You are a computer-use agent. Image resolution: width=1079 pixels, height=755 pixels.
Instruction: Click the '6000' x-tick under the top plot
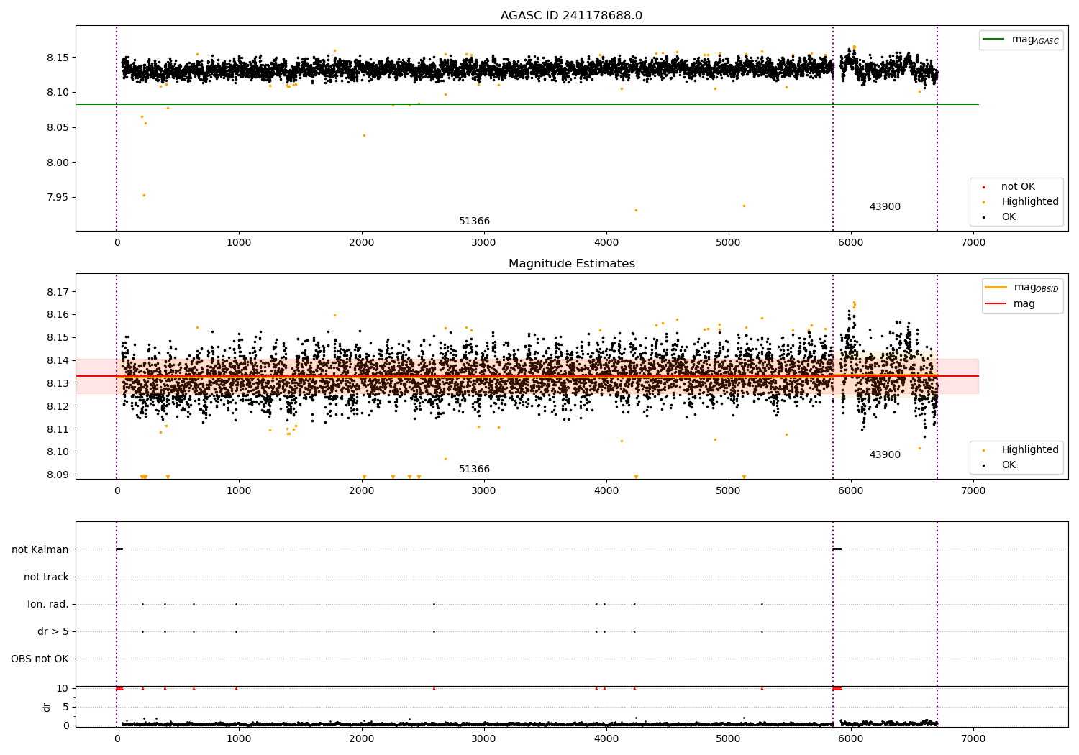(851, 243)
